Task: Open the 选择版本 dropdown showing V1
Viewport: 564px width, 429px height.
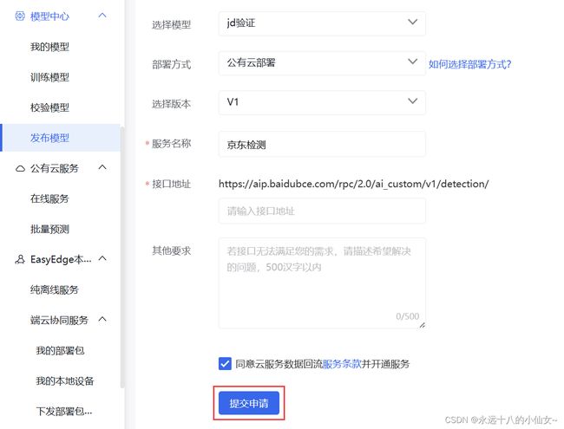Action: point(322,103)
